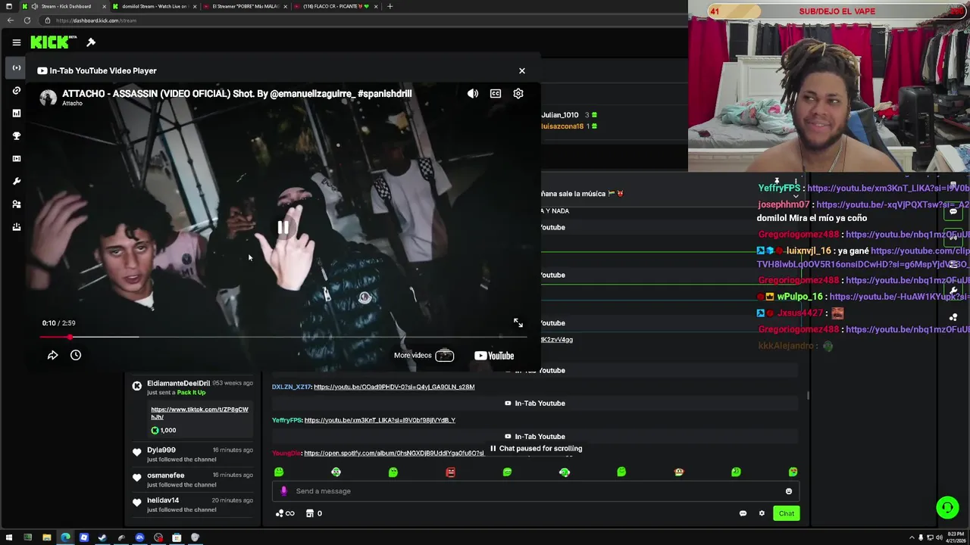Open the trophy achievements sidebar icon
Image resolution: width=970 pixels, height=545 pixels.
[x=16, y=136]
